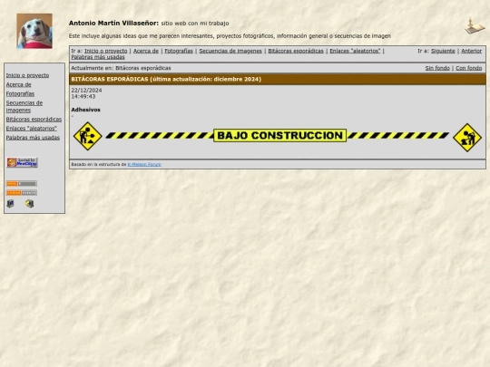This screenshot has width=490, height=367.
Task: Select Bitácoras esporádicas in the sidebar
Action: [34, 120]
